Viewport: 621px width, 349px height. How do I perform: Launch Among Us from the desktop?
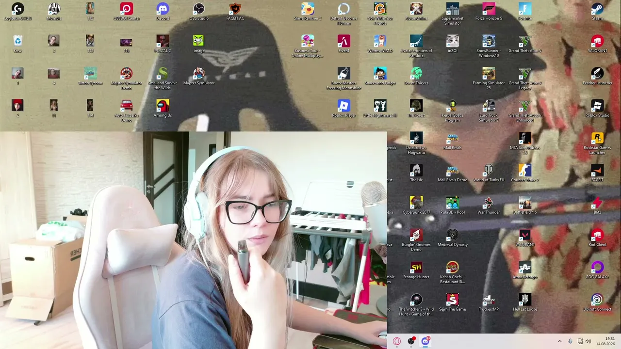point(163,109)
